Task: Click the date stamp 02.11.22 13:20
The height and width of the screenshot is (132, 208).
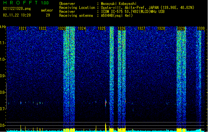Action: (x=17, y=15)
